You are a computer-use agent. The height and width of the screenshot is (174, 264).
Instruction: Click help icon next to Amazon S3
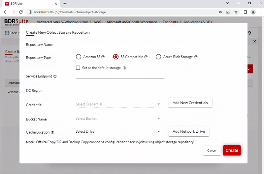coord(103,57)
